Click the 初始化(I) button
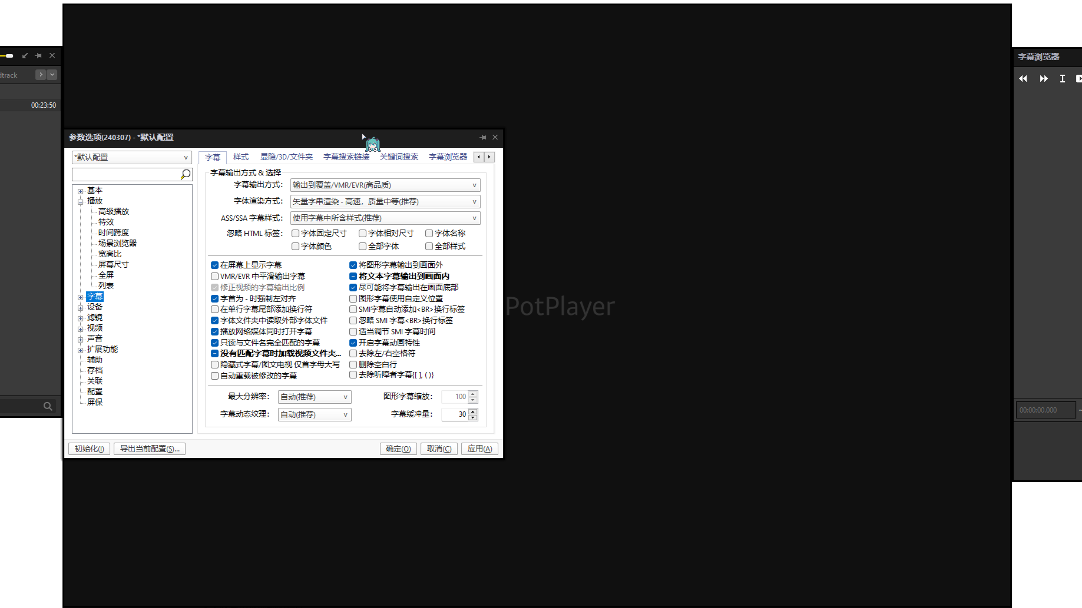This screenshot has width=1082, height=608. (x=89, y=448)
